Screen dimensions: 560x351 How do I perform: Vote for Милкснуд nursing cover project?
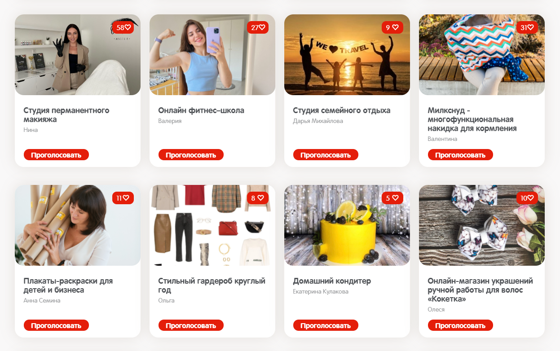click(460, 155)
